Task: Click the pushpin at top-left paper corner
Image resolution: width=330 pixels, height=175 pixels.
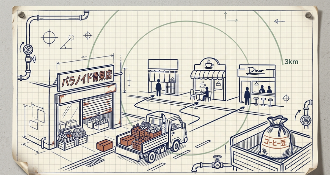Action: pos(21,15)
